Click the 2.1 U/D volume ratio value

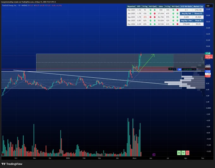[x=186, y=10]
